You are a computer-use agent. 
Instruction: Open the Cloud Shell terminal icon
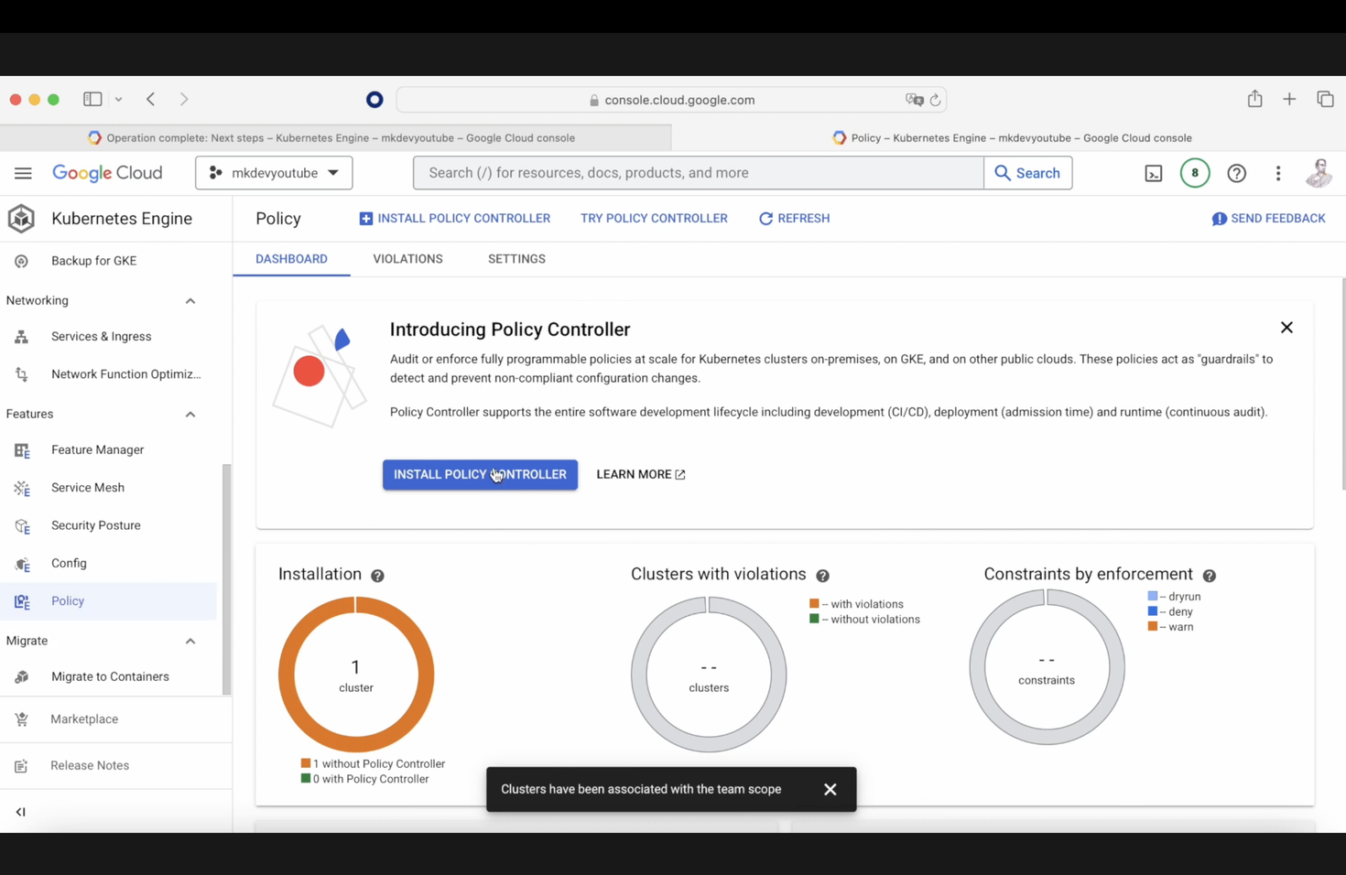click(x=1154, y=173)
